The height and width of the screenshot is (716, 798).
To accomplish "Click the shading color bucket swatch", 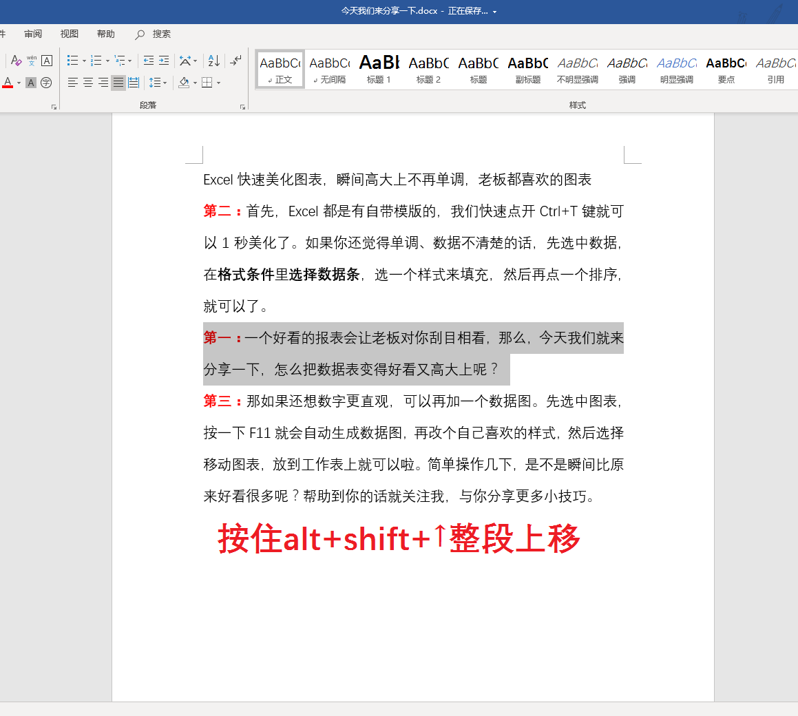I will point(182,83).
